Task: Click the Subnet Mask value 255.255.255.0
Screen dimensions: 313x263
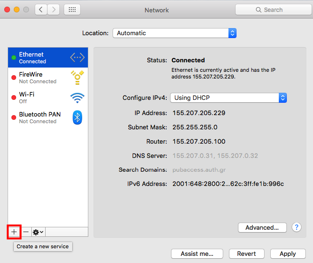Action: (x=195, y=127)
